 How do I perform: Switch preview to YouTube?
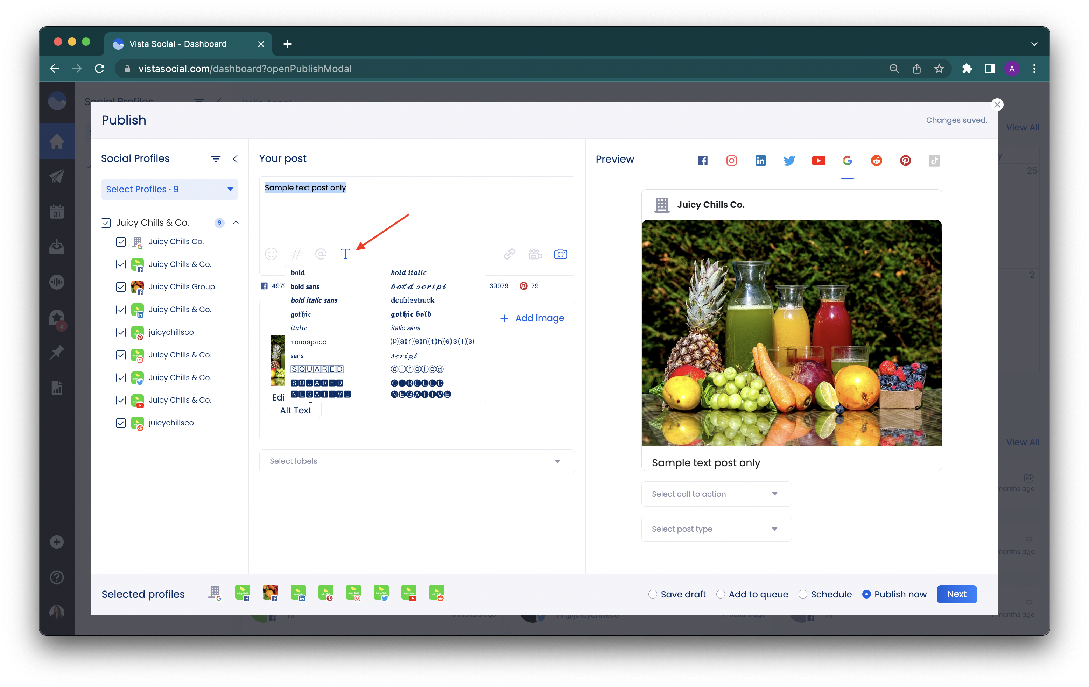coord(818,161)
